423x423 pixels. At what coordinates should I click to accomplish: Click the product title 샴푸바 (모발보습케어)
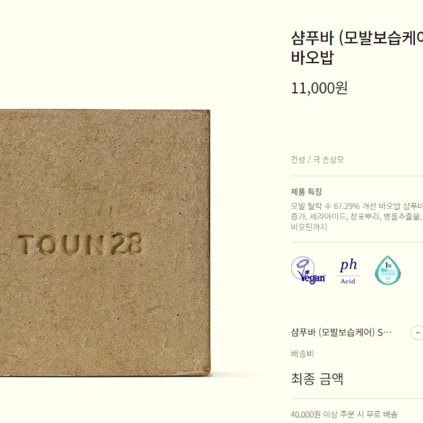pos(357,38)
